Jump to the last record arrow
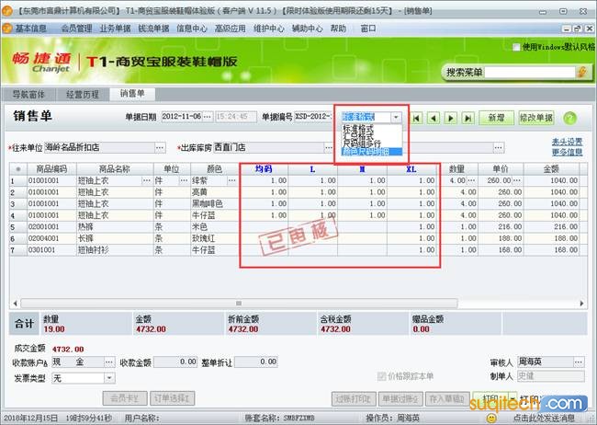 [x=467, y=118]
